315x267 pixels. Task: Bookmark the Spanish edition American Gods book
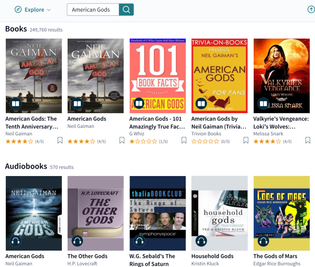click(122, 140)
